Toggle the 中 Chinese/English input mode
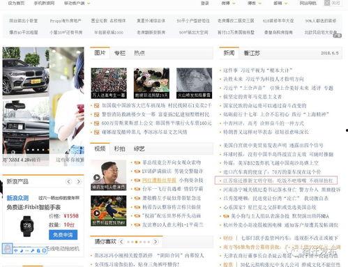348x267 pixels. [x=16, y=250]
